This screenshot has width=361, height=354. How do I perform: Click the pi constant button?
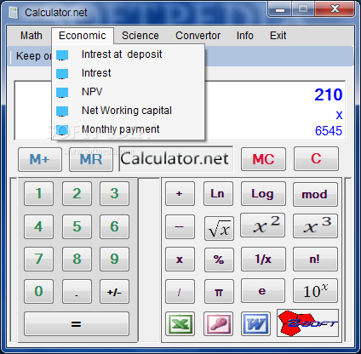pyautogui.click(x=219, y=291)
